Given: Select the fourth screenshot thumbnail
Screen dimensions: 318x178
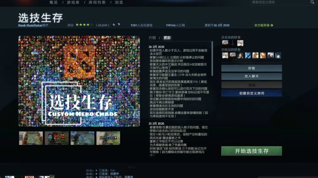Looking at the screenshot, I should [108, 138].
